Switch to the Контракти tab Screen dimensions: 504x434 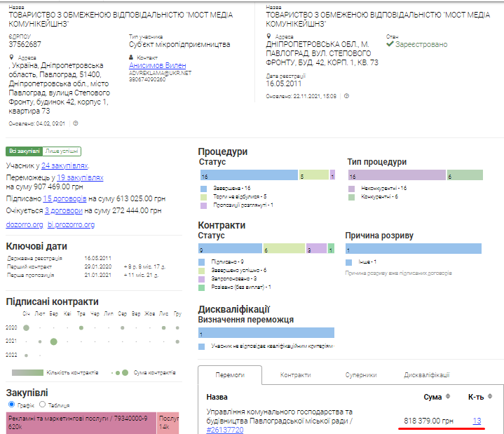coord(295,375)
